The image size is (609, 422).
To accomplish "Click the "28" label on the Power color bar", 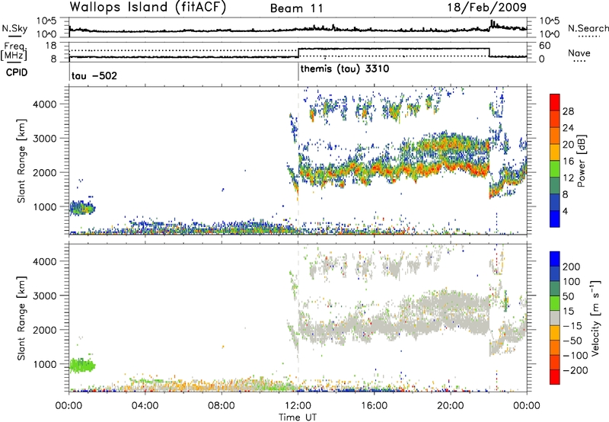I will [x=568, y=111].
